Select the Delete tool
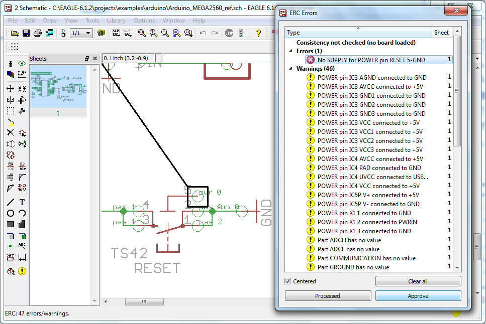Viewport: 486px width, 324px height. [x=11, y=133]
